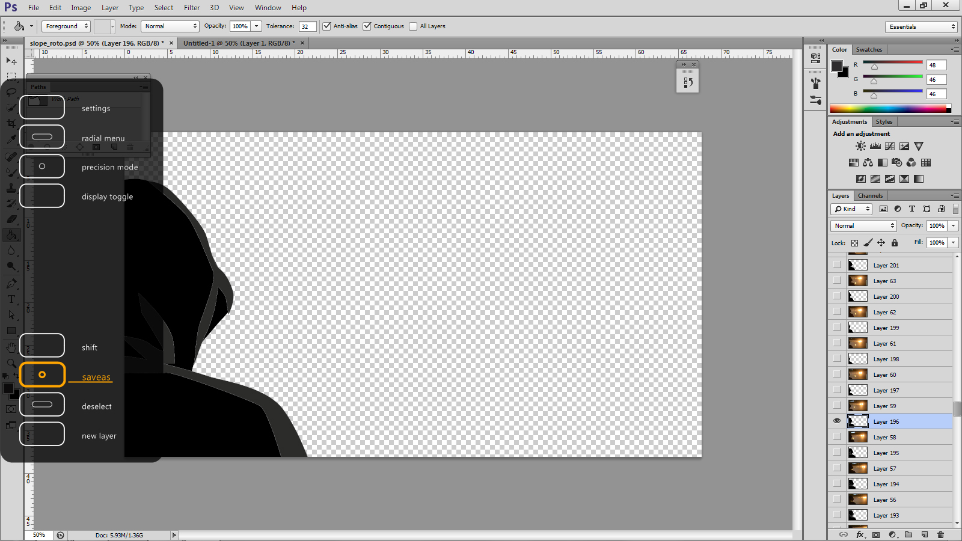Viewport: 962px width, 541px height.
Task: Switch to the Channels tab
Action: pyautogui.click(x=870, y=196)
